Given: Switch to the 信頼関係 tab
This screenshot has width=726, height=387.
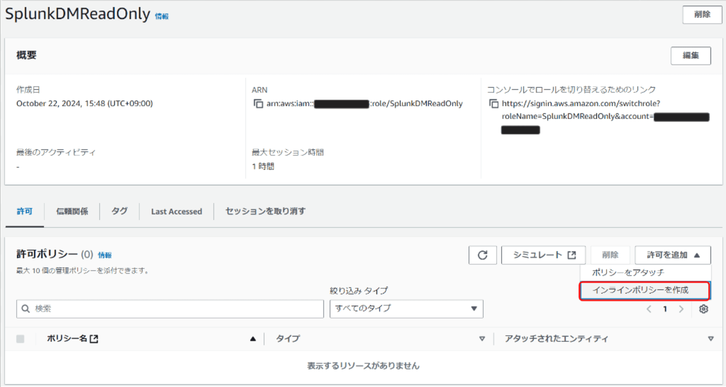Looking at the screenshot, I should [x=72, y=211].
